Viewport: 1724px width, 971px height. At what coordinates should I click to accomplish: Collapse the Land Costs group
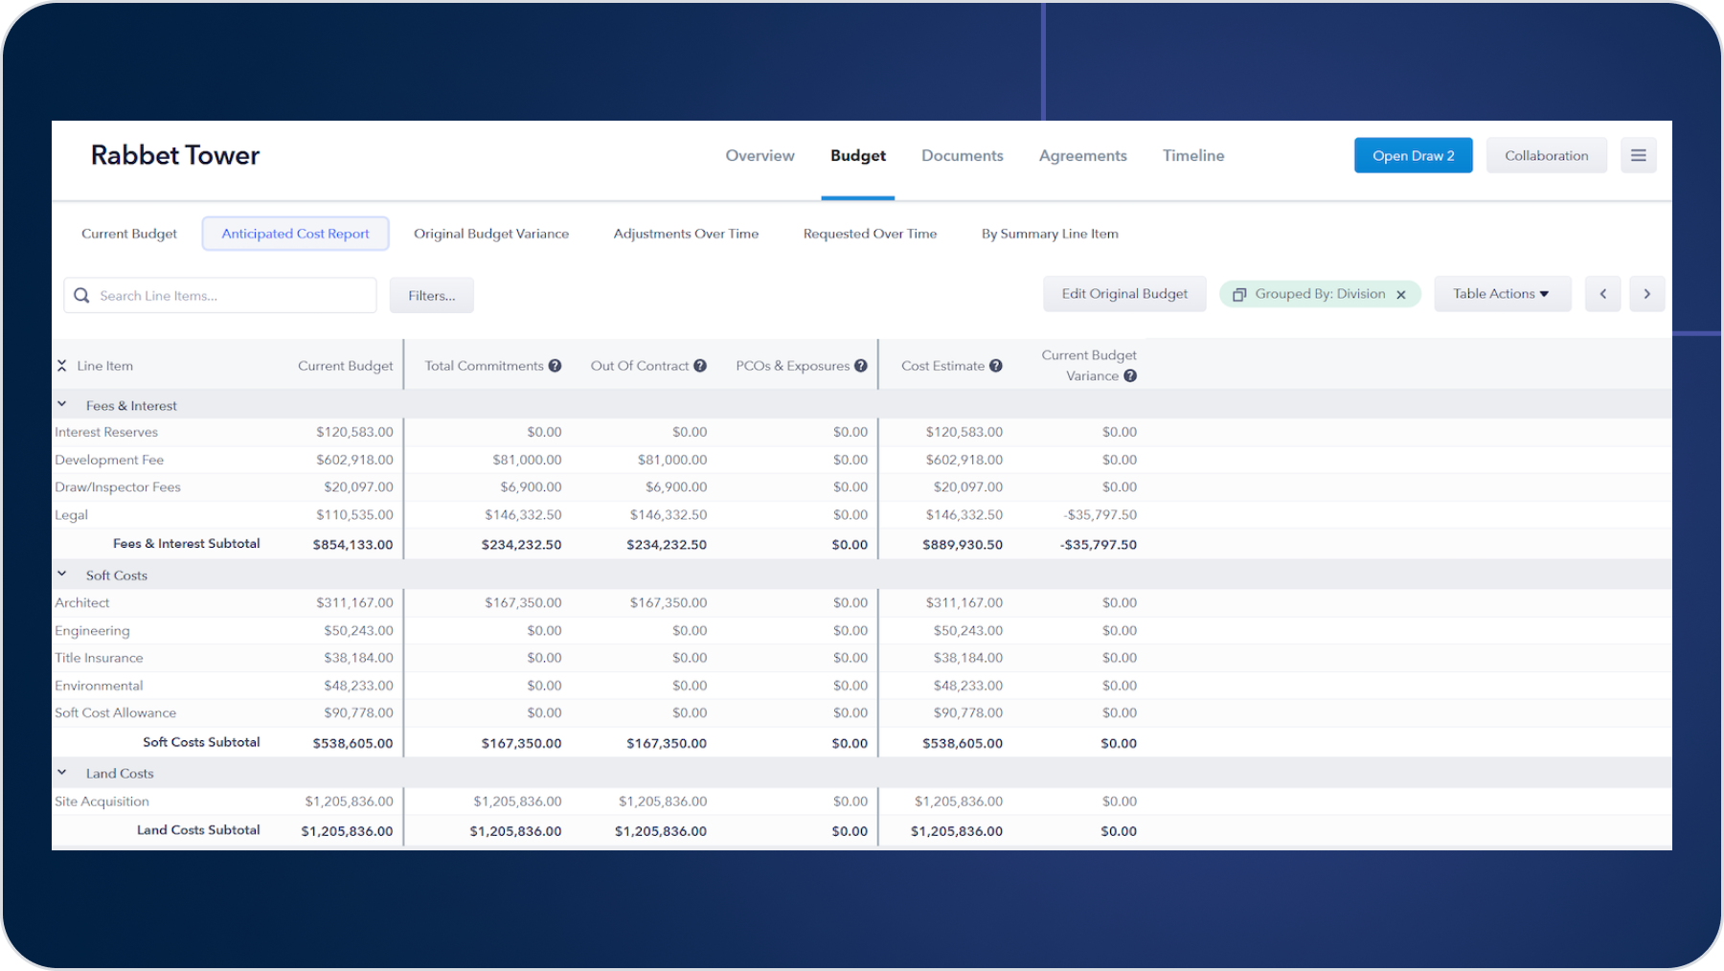62,773
